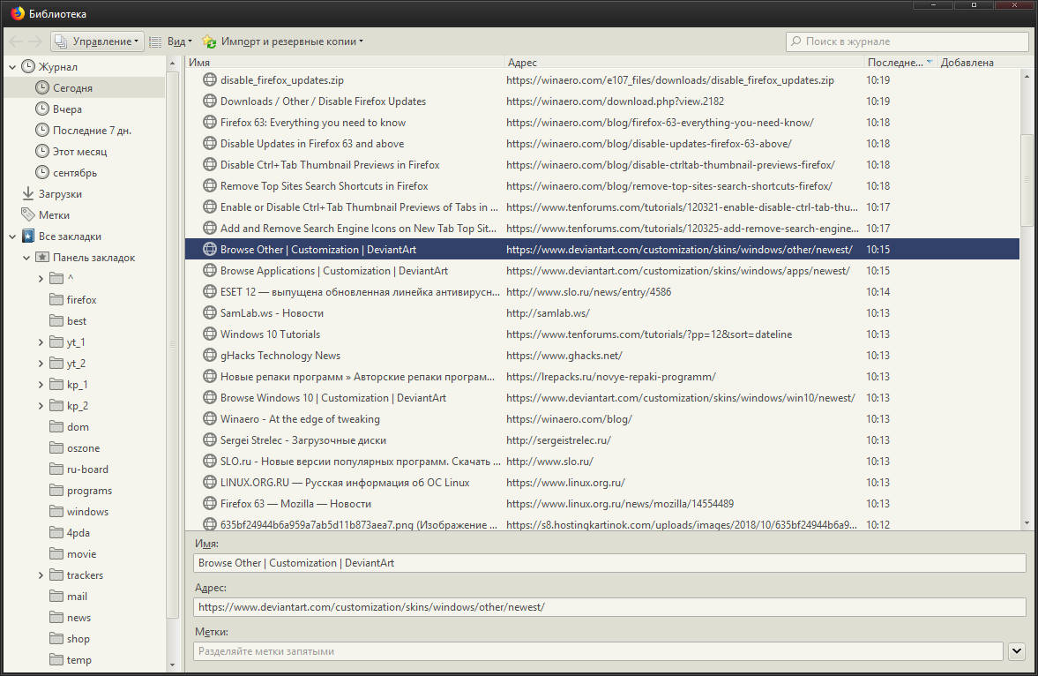Select Disable Updates in Firefox 63 and above
1038x676 pixels.
(x=602, y=144)
